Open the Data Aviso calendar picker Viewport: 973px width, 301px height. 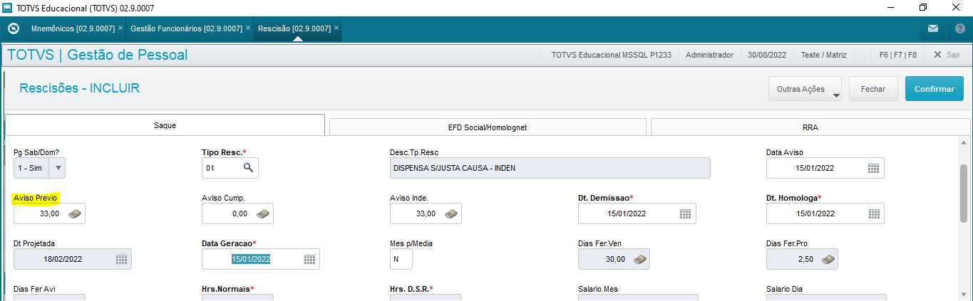coord(874,168)
